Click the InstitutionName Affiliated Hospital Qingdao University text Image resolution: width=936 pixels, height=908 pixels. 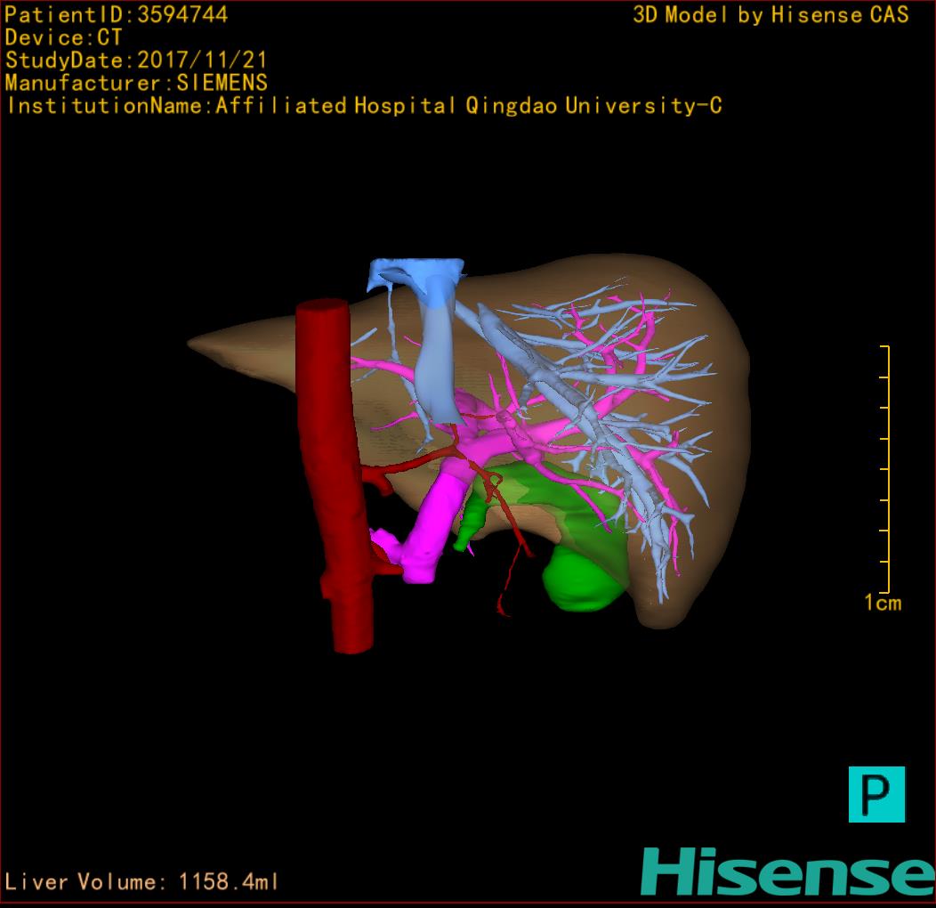click(364, 106)
